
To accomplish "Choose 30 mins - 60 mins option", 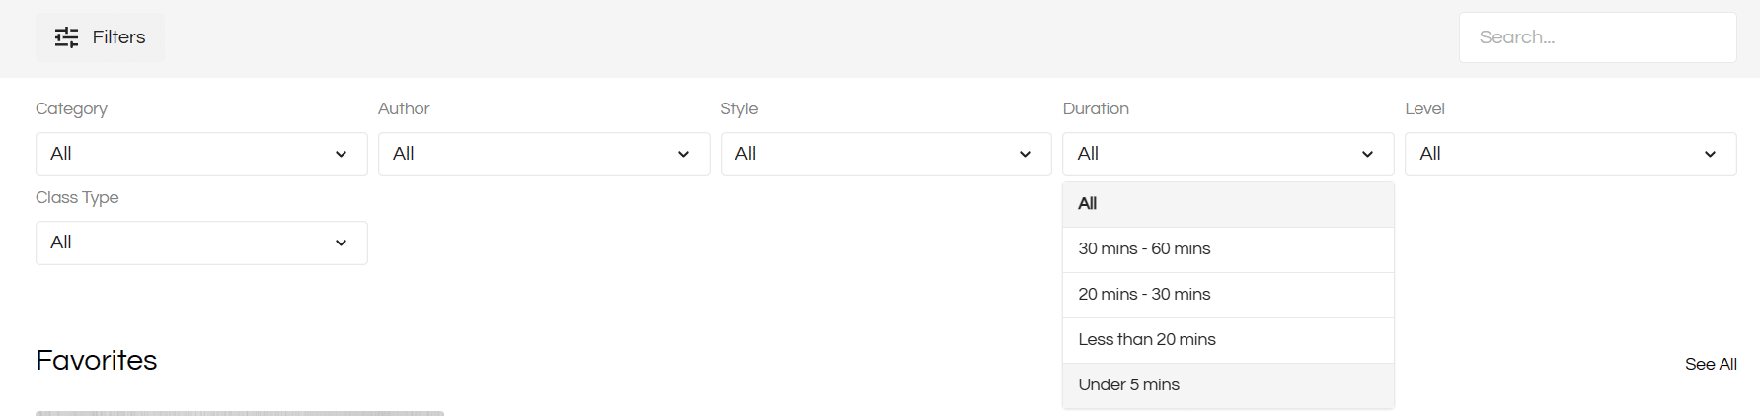I will pyautogui.click(x=1228, y=249).
